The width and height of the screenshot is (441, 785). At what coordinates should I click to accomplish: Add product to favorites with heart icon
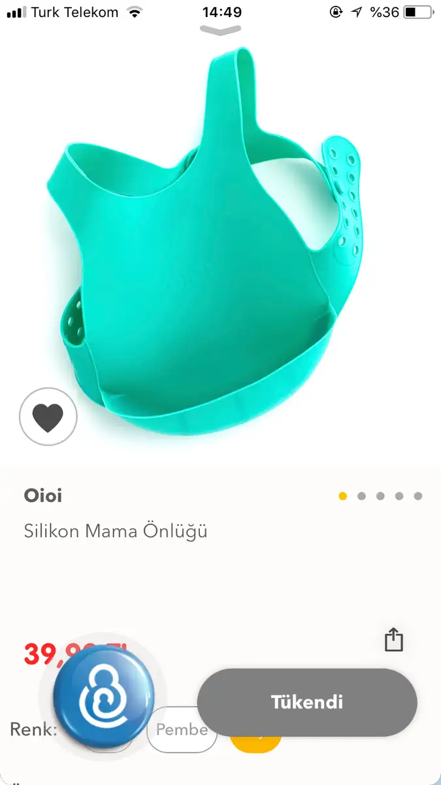[48, 417]
